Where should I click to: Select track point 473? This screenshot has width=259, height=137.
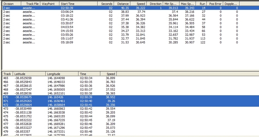131,108
